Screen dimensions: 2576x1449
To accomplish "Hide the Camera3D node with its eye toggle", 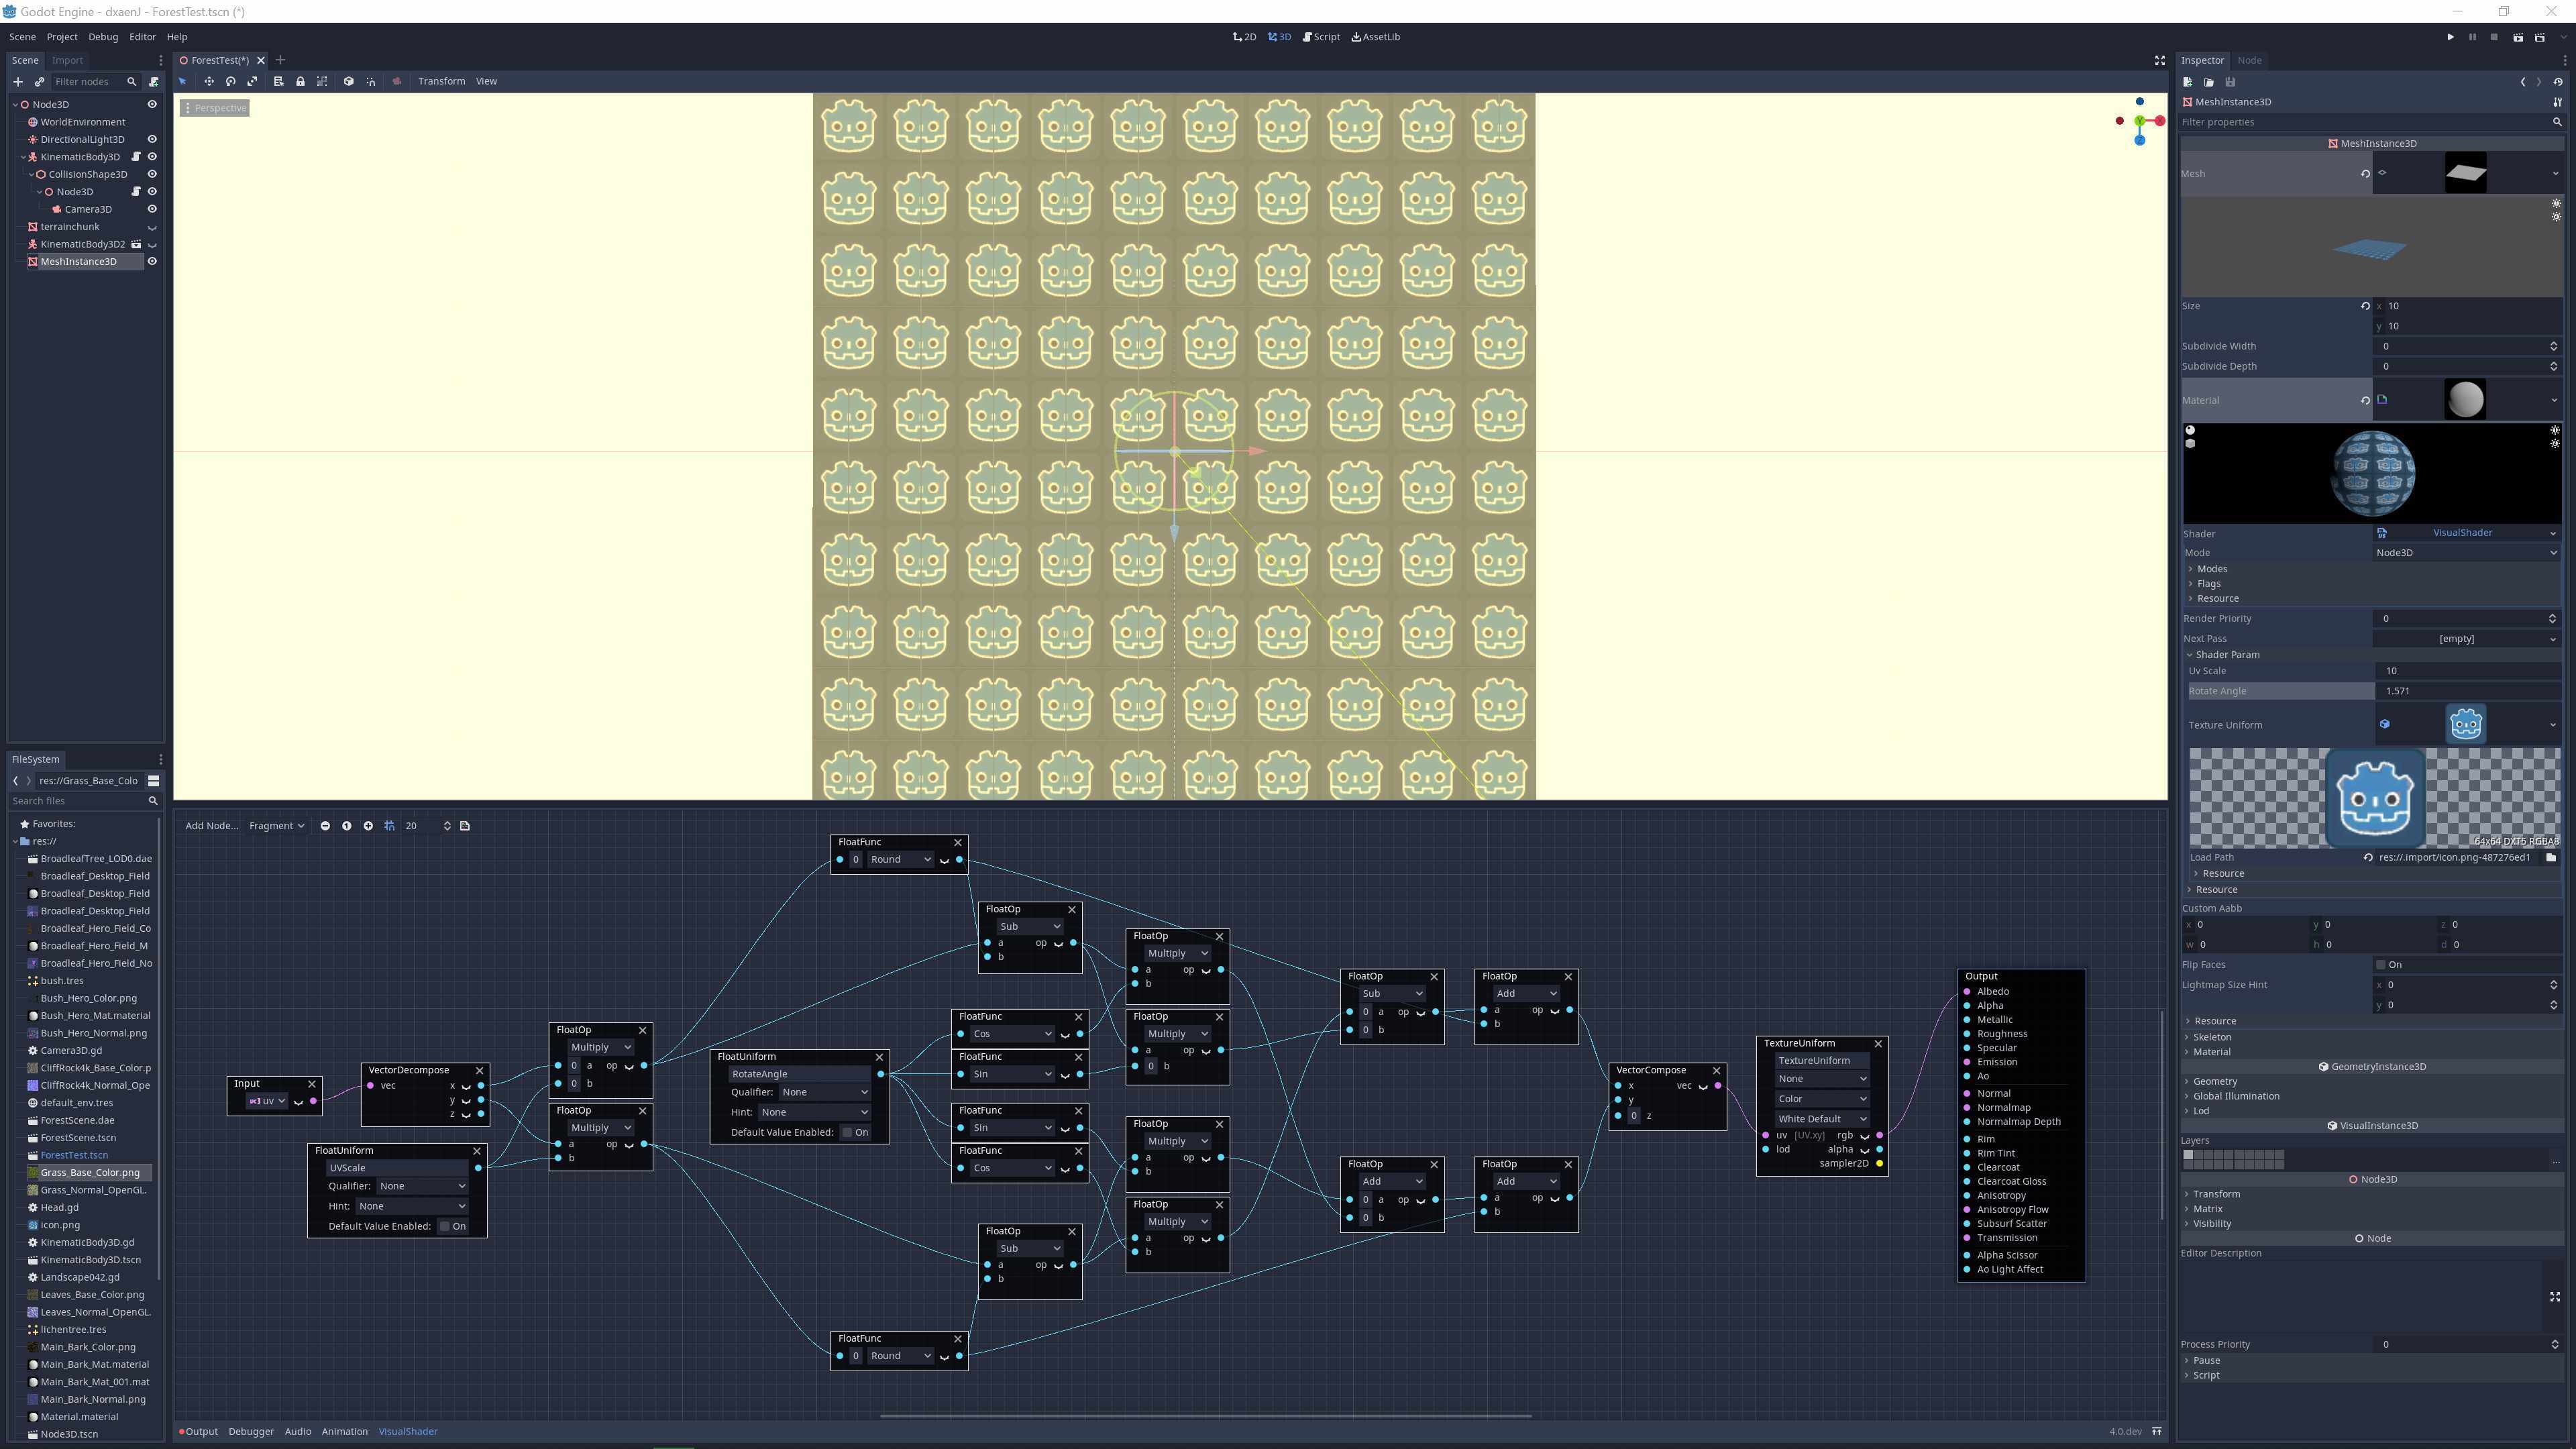I will 152,209.
